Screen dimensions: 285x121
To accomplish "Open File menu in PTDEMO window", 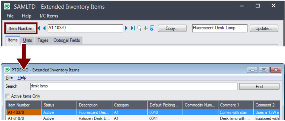I will click(x=9, y=77).
